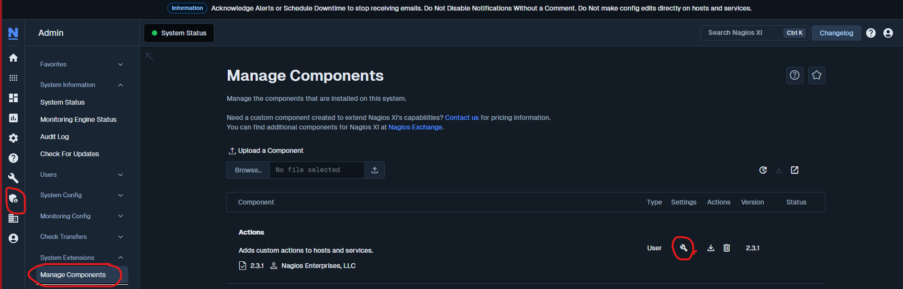
Task: Click the page help circle icon
Action: click(x=794, y=75)
